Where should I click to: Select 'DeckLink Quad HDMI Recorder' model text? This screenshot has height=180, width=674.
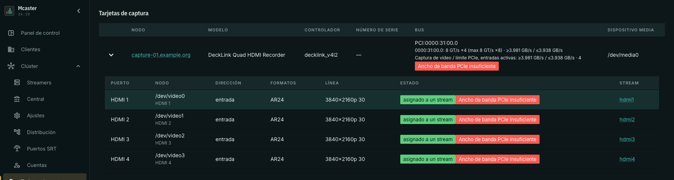coord(246,55)
